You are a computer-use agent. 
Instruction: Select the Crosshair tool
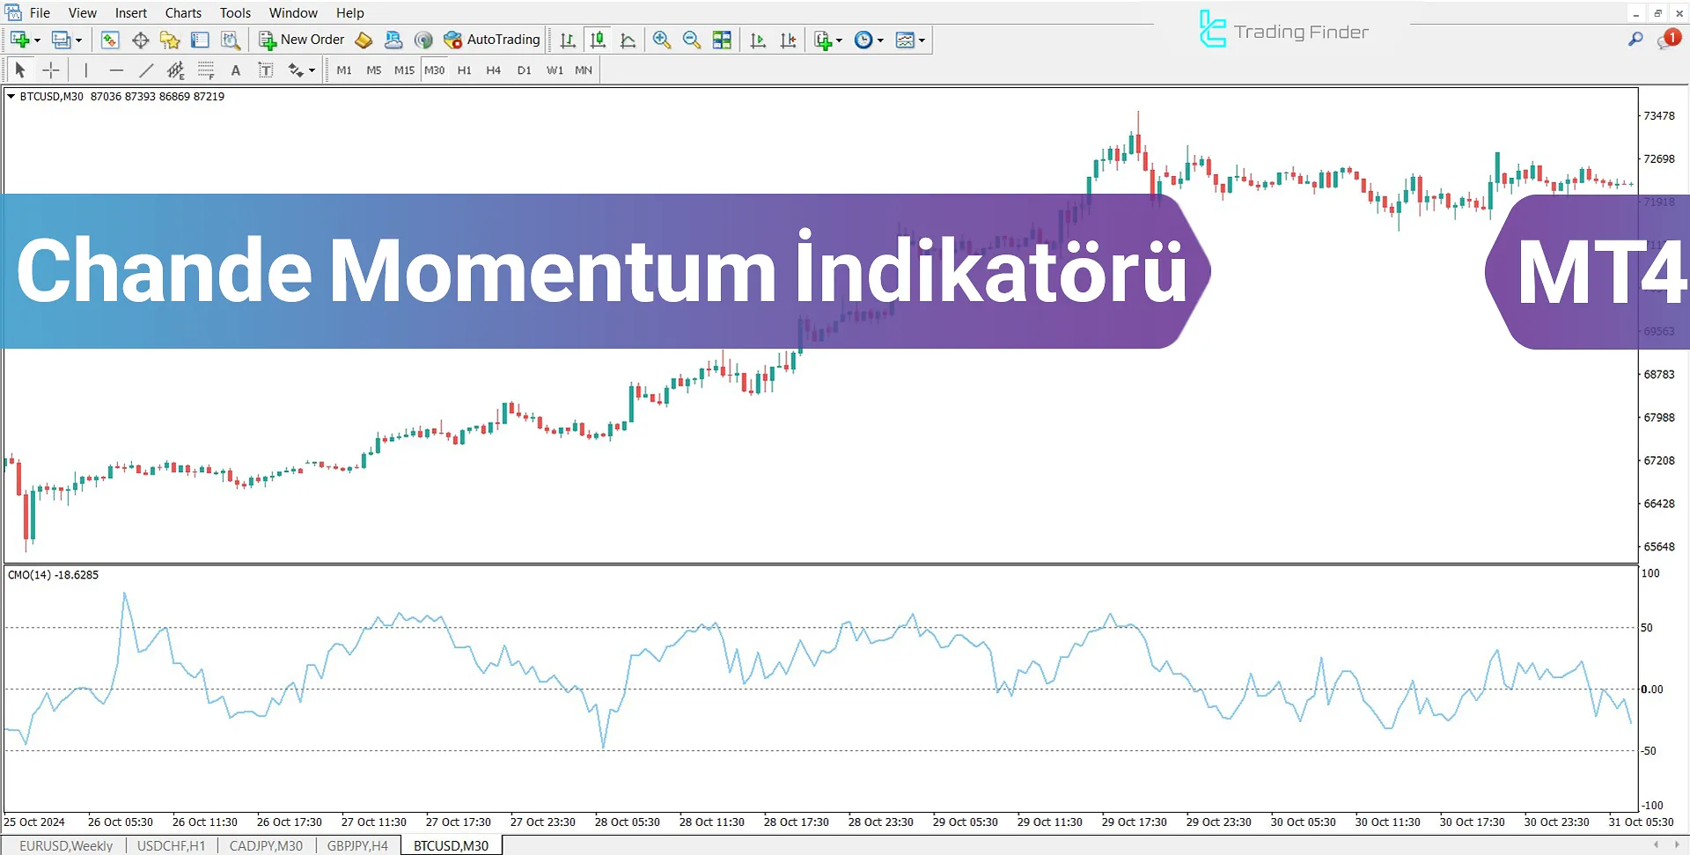50,70
